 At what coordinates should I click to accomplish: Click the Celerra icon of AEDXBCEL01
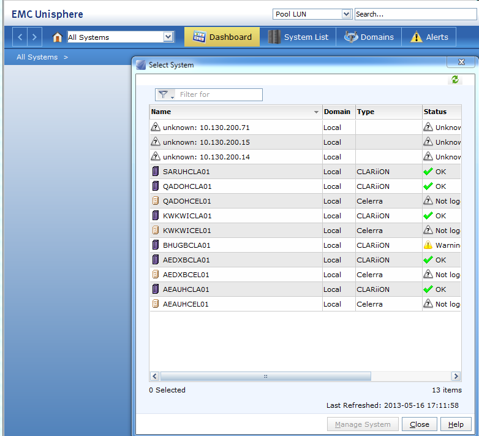click(156, 274)
